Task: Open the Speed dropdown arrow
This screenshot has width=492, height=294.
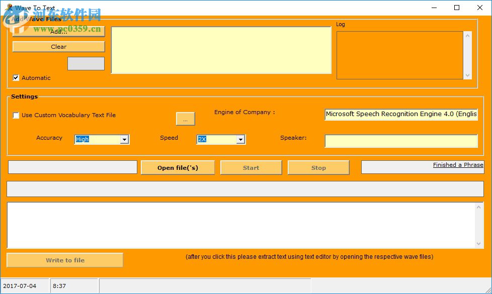Action: [240, 140]
